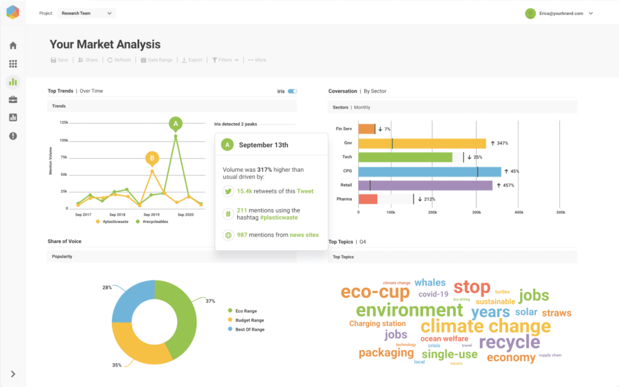Open the briefcase projects icon

[13, 99]
